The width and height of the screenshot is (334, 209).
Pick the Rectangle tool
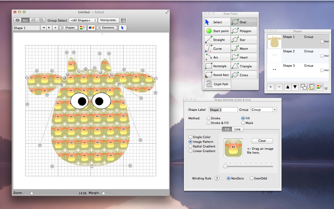[x=217, y=66]
